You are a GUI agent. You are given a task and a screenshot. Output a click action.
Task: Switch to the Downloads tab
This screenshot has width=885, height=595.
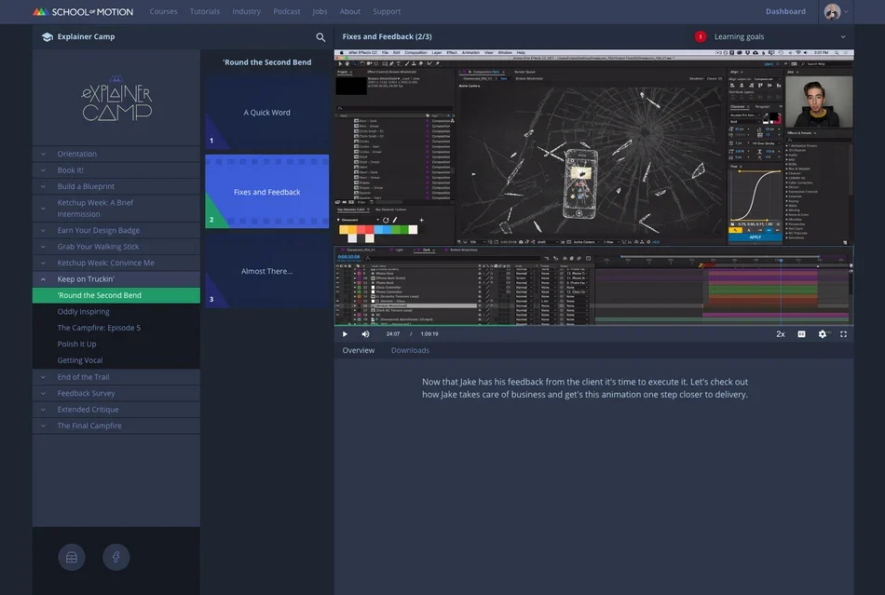pyautogui.click(x=410, y=350)
